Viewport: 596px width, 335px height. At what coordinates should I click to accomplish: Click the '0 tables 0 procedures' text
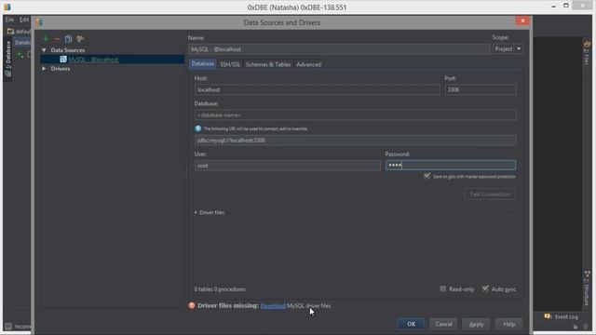(220, 289)
